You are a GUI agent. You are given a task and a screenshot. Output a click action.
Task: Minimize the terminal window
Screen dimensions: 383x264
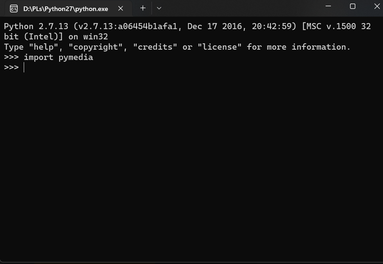tap(328, 7)
